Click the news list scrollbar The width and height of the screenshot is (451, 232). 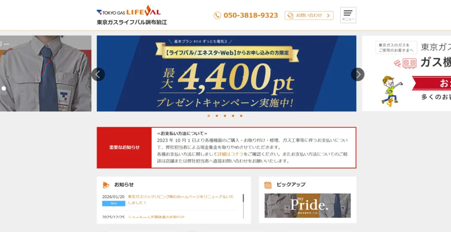[243, 206]
